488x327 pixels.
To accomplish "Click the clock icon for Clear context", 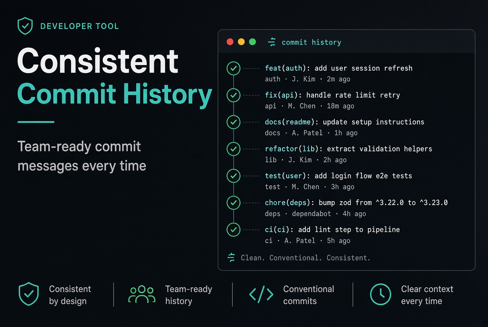I will (380, 294).
